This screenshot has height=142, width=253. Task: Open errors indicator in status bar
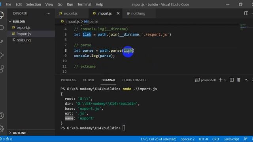(x=2, y=139)
